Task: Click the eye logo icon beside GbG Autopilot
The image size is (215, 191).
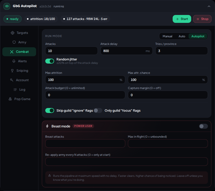Action: coord(7,6)
